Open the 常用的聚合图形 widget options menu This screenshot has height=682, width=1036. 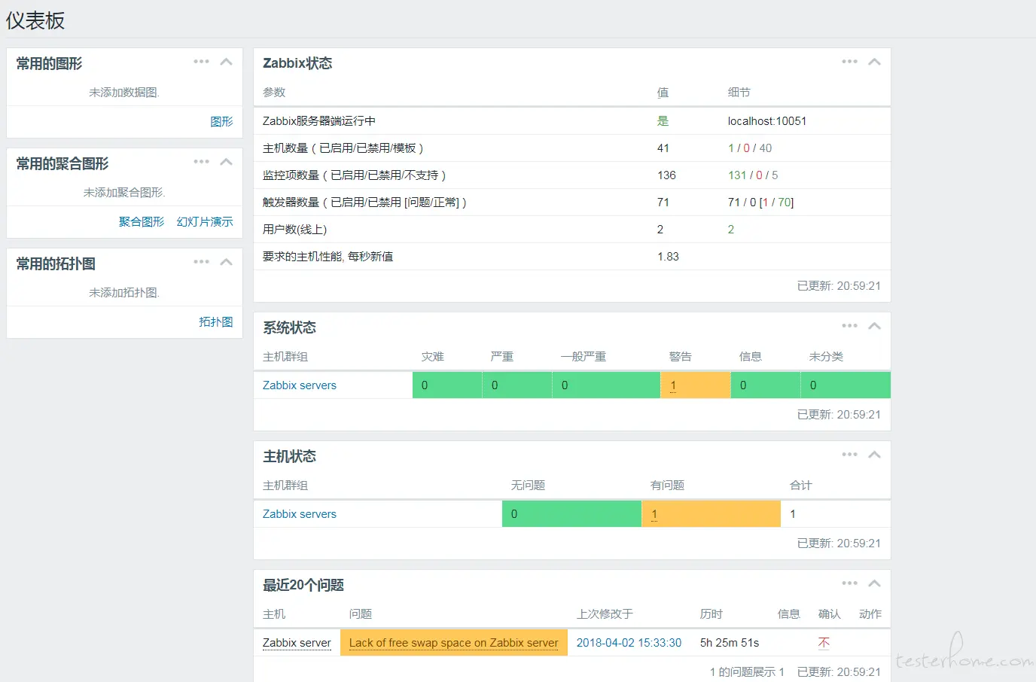[x=201, y=162]
